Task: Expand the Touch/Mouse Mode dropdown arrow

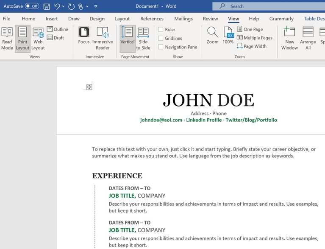Action: coord(87,6)
